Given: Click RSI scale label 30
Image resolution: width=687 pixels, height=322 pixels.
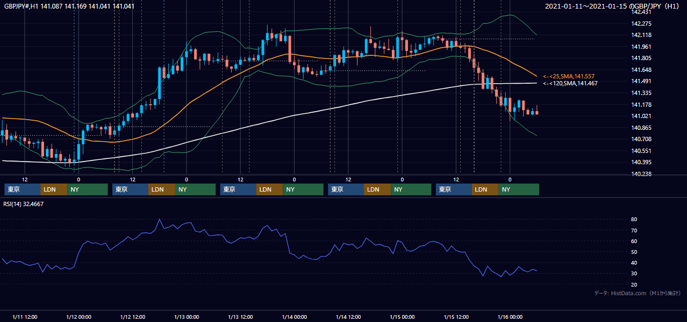Looking at the screenshot, I should (x=634, y=273).
